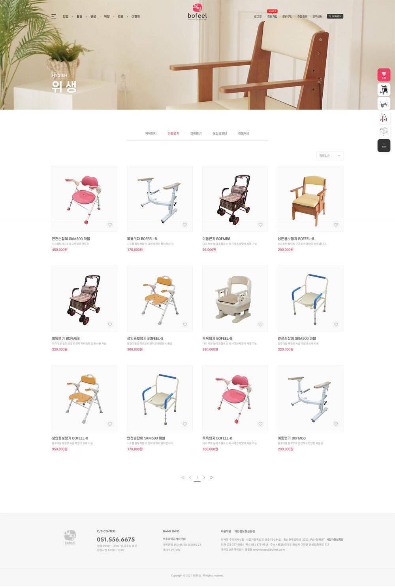This screenshot has height=587, width=395.
Task: Toggle wishlist heart on wooden 성인용보행기 BOFEEL-8
Action: (x=336, y=225)
